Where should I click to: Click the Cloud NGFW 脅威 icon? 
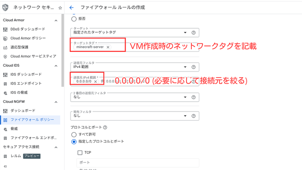pyautogui.click(x=5, y=129)
